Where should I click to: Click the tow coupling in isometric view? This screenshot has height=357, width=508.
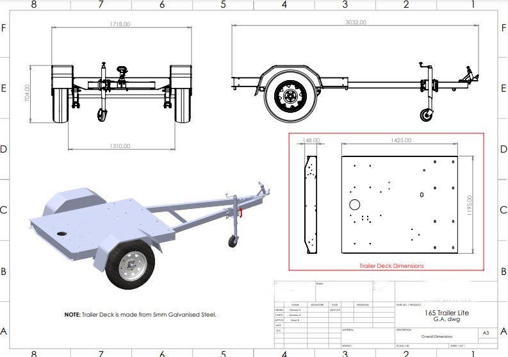pyautogui.click(x=261, y=189)
